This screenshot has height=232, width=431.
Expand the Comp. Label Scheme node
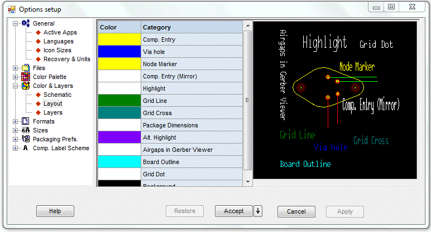16,148
